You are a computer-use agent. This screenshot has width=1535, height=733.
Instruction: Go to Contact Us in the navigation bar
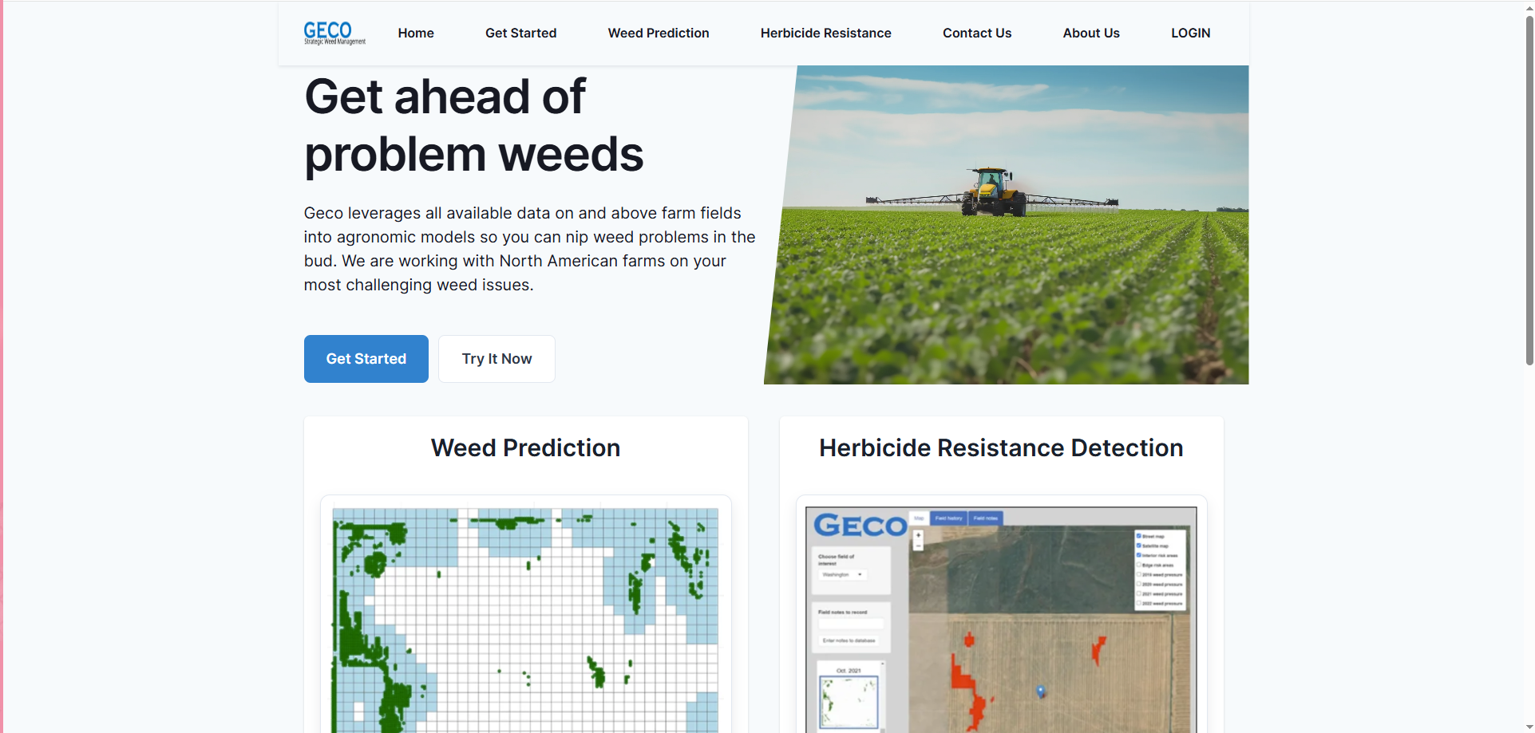point(976,33)
